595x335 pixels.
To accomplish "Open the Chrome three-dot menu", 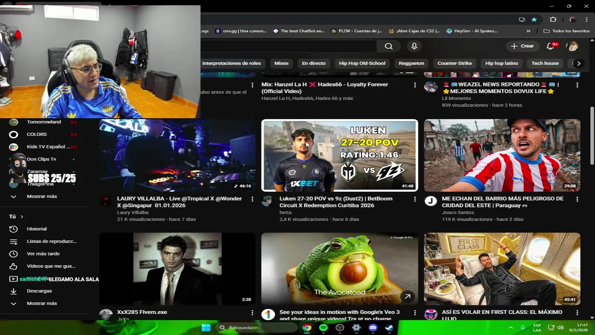I will (586, 20).
